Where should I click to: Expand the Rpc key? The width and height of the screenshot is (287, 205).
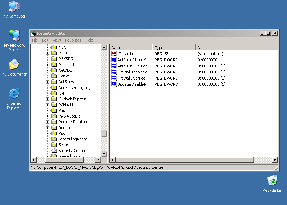(47, 133)
